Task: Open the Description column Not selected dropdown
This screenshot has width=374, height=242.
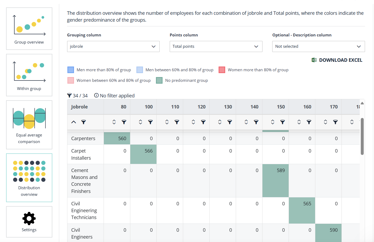Action: [x=318, y=46]
